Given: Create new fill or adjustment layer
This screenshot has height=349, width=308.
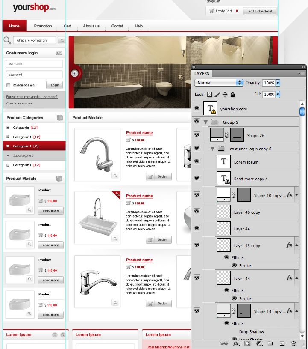Looking at the screenshot, I should (x=259, y=343).
